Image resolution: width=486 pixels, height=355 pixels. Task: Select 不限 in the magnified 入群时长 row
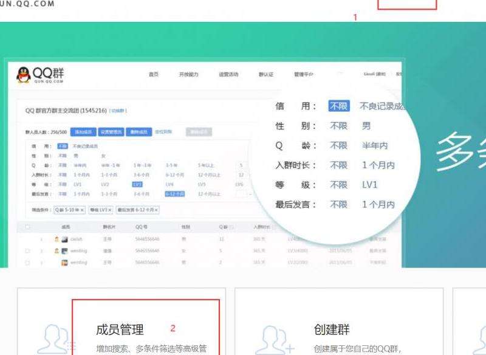tap(338, 165)
